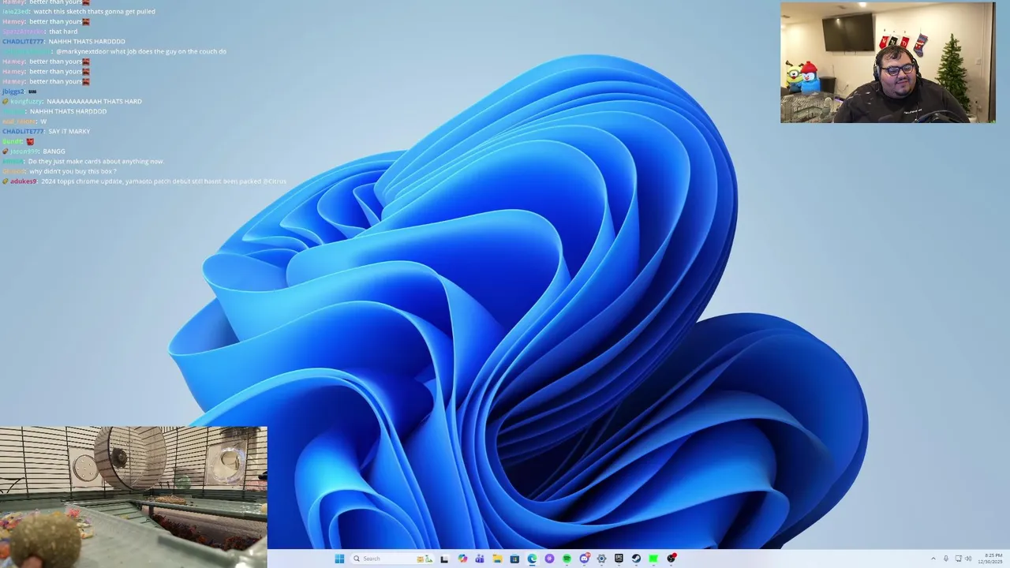Click chat message "that hard"
The width and height of the screenshot is (1010, 568).
tap(63, 32)
